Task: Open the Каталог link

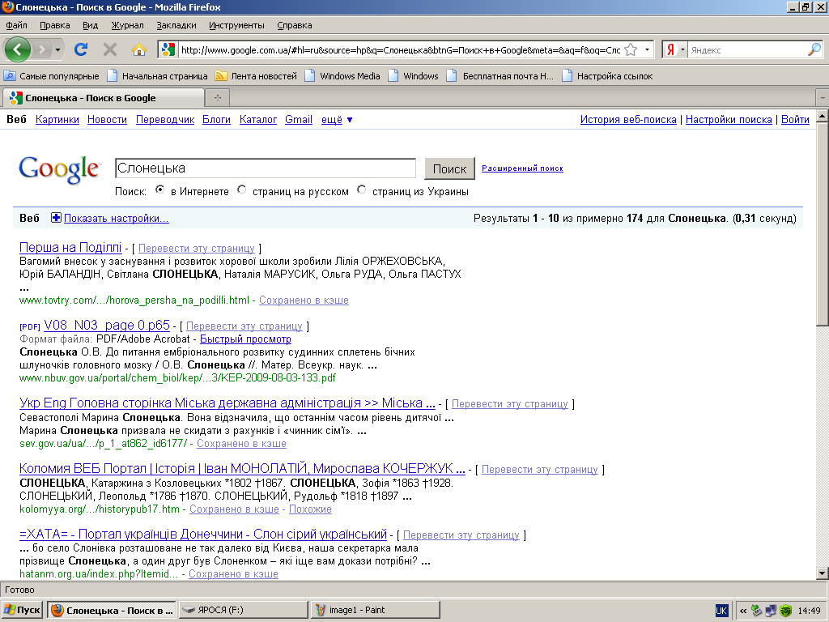Action: tap(258, 120)
